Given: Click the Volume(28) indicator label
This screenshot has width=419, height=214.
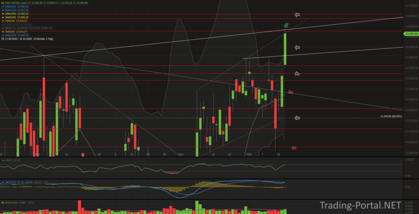Looking at the screenshot, I should pyautogui.click(x=12, y=203).
